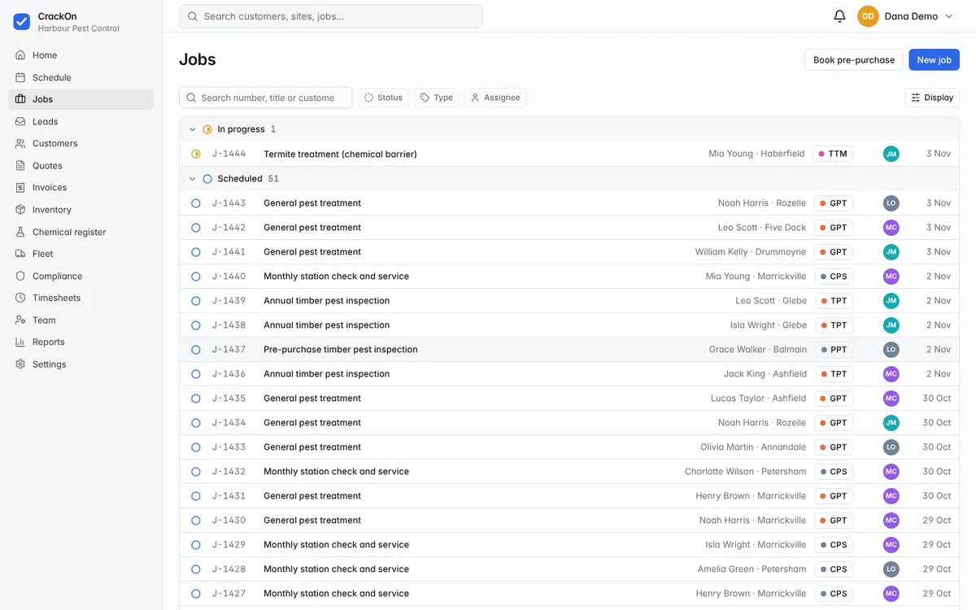Screen dimensions: 976x610
Task: Open Settings in sidebar
Action: click(x=81, y=364)
